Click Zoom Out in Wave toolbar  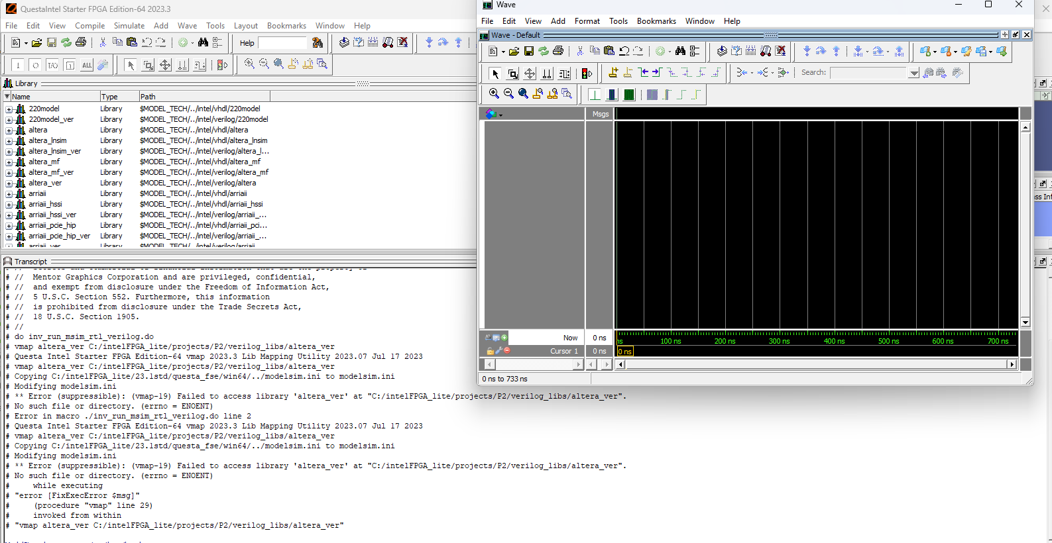coord(508,94)
